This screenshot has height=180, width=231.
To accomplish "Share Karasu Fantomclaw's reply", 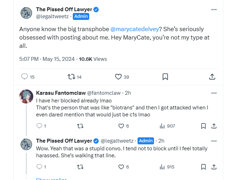I will 214,126.
